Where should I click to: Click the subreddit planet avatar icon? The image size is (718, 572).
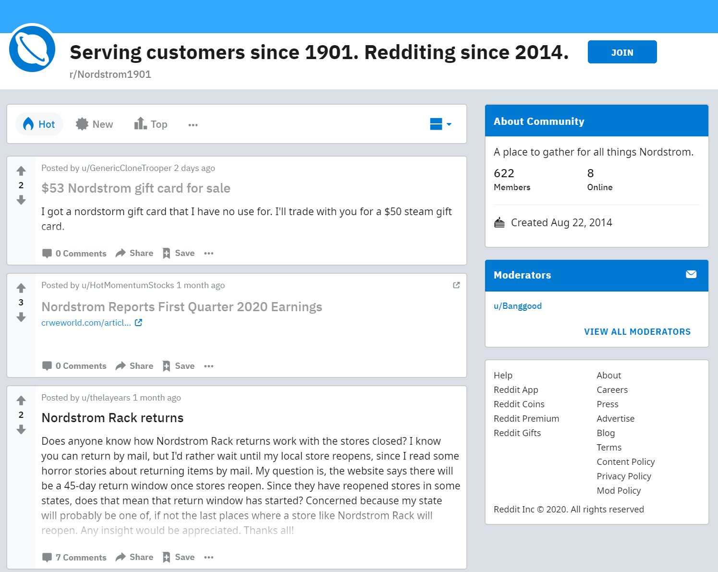click(x=32, y=49)
